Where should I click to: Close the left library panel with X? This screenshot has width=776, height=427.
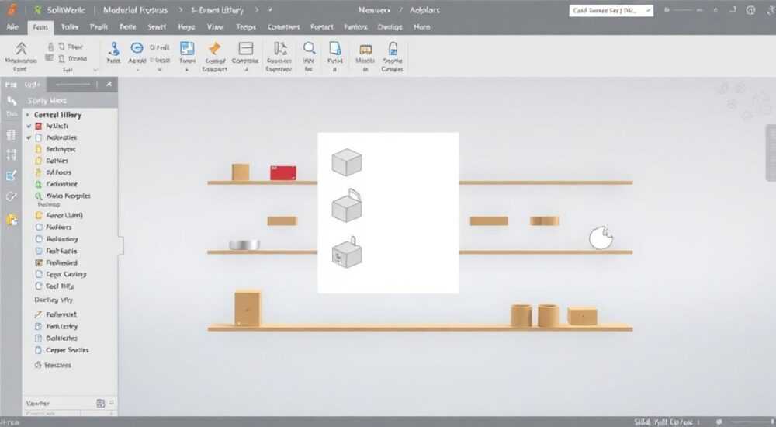tap(109, 84)
